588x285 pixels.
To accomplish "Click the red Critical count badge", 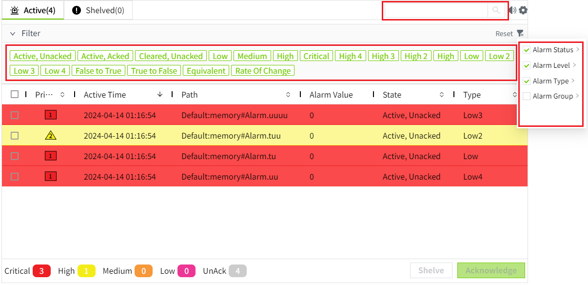I will pos(41,271).
